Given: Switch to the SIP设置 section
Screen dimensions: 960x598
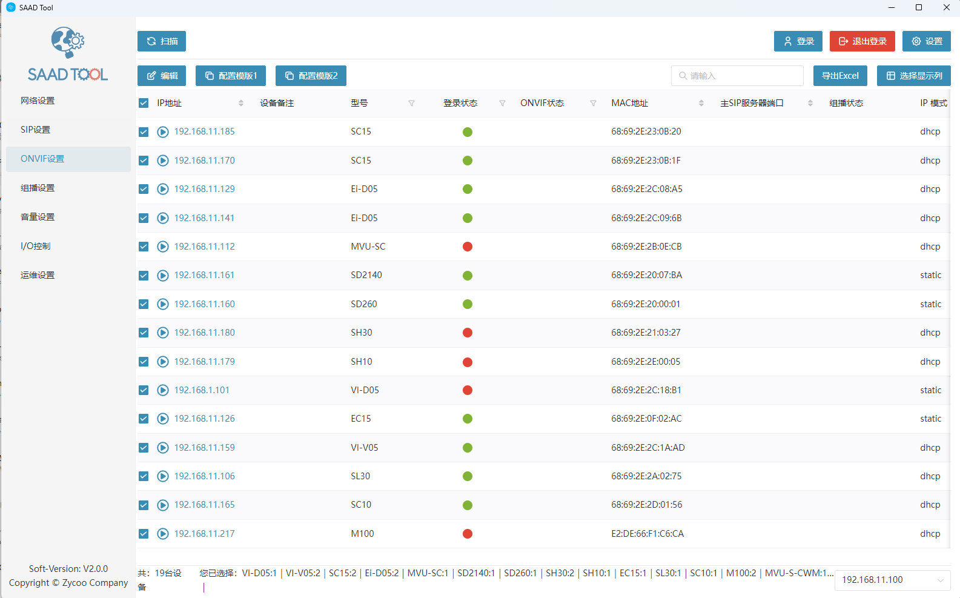Looking at the screenshot, I should click(x=36, y=130).
